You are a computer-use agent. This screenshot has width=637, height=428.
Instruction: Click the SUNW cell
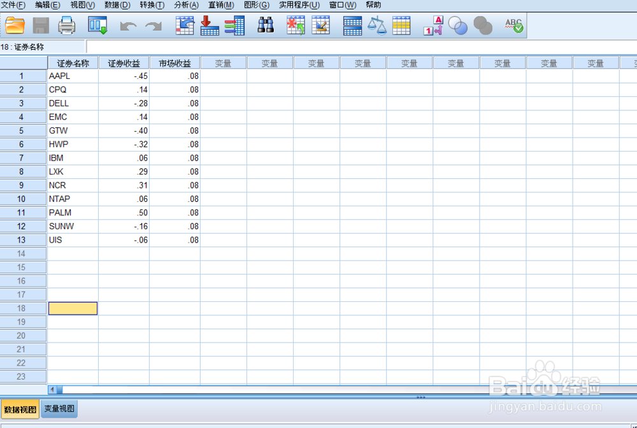click(x=73, y=226)
